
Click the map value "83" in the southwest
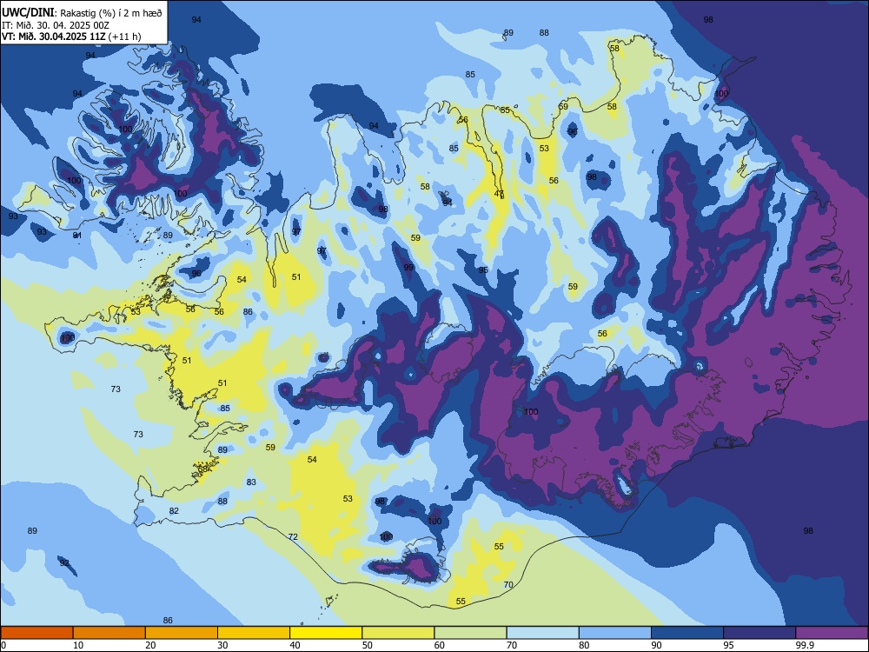click(251, 482)
